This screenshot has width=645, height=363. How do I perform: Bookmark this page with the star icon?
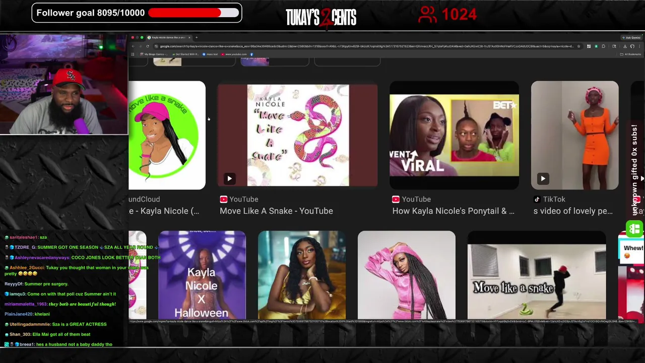tap(578, 46)
